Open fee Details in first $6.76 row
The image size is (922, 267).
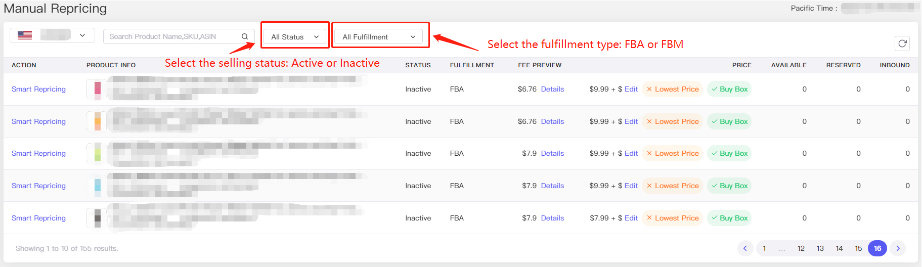(x=552, y=89)
